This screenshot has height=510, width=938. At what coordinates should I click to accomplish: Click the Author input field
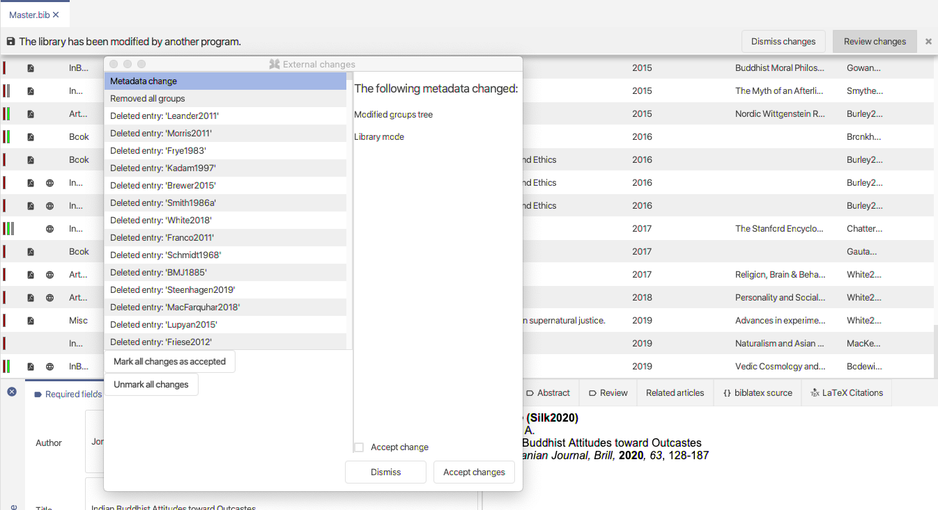point(94,442)
